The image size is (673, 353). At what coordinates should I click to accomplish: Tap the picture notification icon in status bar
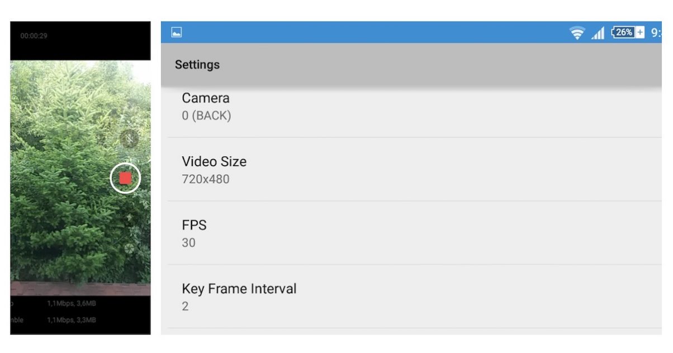point(177,32)
